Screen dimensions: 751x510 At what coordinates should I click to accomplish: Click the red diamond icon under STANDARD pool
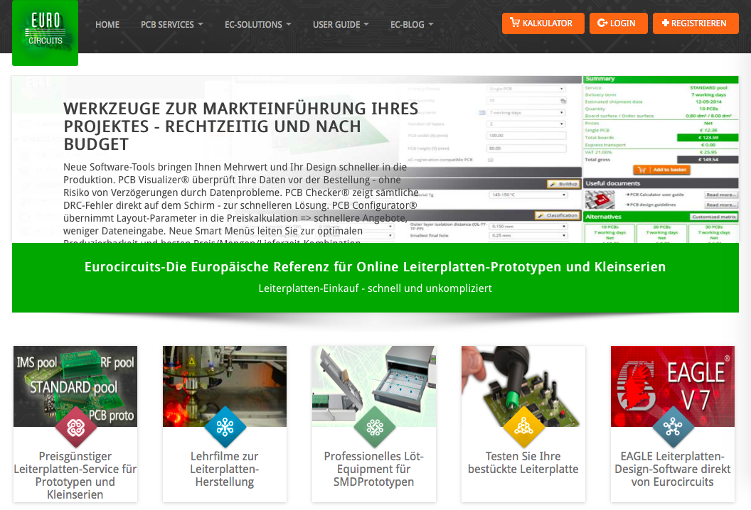[75, 427]
